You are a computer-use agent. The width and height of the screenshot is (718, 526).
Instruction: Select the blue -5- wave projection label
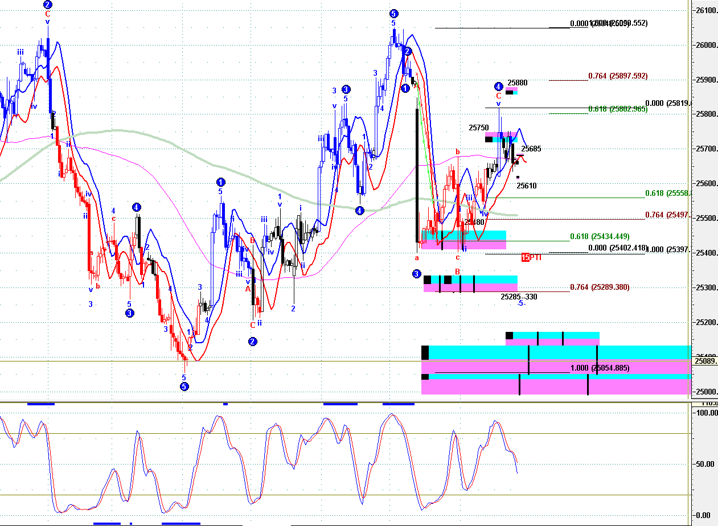pyautogui.click(x=521, y=303)
